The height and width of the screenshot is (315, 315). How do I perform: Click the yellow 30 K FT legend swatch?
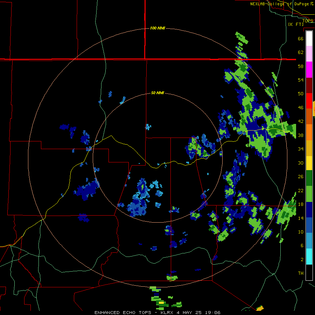(x=309, y=163)
